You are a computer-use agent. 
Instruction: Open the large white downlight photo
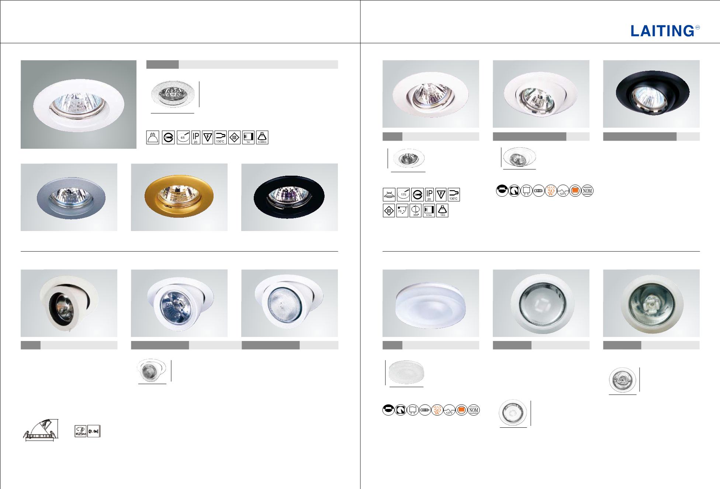pos(79,104)
